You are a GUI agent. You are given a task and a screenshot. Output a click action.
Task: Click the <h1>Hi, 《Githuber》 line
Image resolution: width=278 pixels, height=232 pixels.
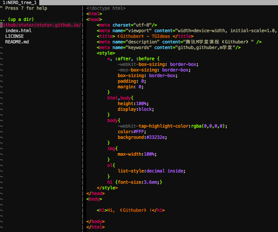[x=131, y=210]
